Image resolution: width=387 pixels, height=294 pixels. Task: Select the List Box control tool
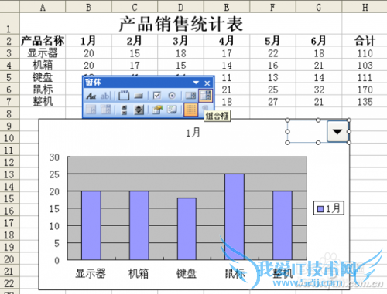point(190,96)
